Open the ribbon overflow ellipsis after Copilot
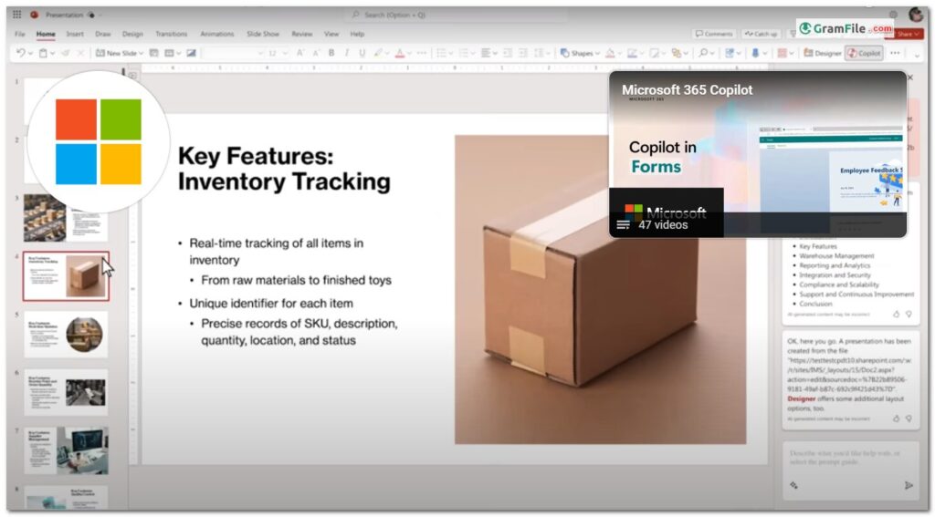935x517 pixels. point(895,53)
